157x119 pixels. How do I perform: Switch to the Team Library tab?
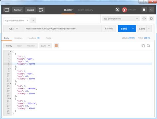(x=85, y=10)
